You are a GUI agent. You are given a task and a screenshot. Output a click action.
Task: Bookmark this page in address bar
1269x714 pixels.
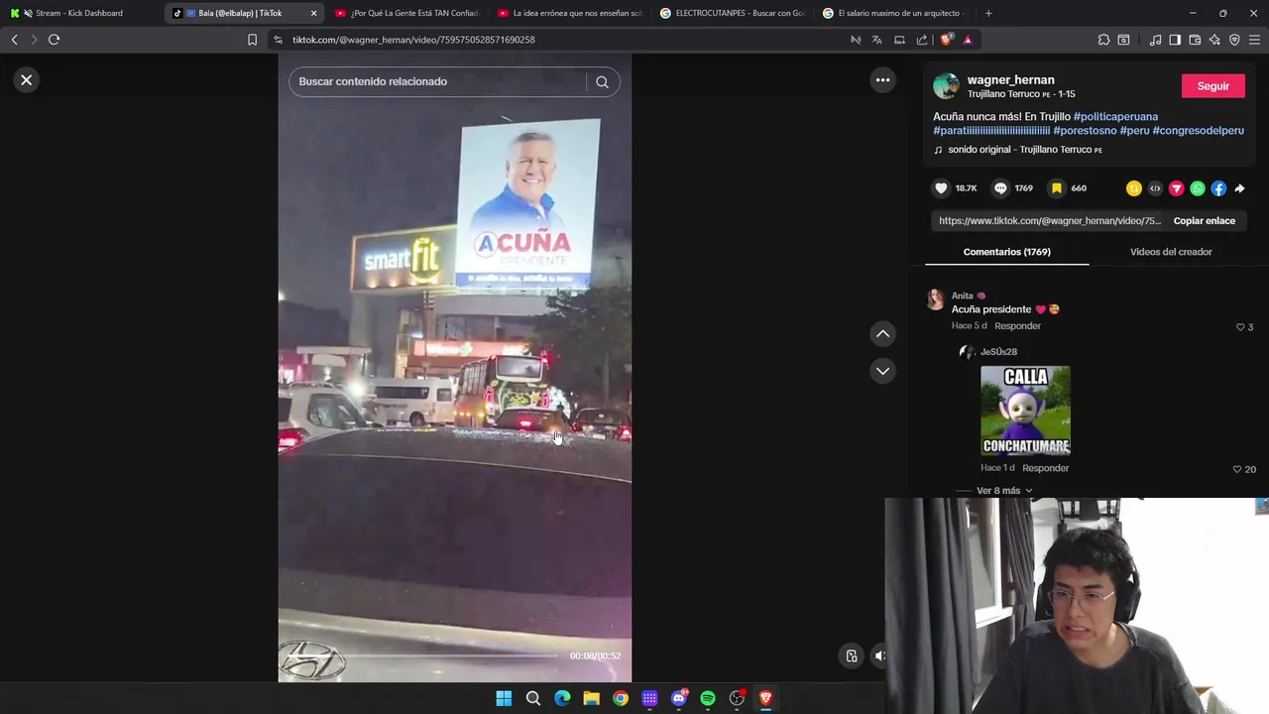252,40
